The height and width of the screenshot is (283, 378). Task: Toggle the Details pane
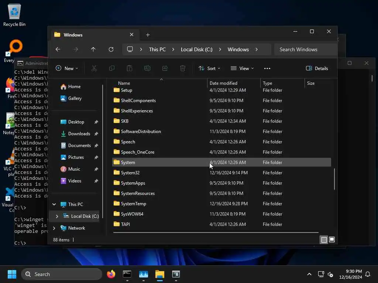pyautogui.click(x=317, y=68)
